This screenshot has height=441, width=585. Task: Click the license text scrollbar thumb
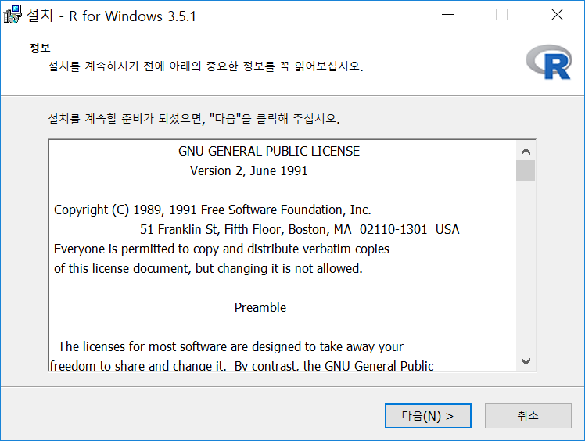click(x=526, y=170)
